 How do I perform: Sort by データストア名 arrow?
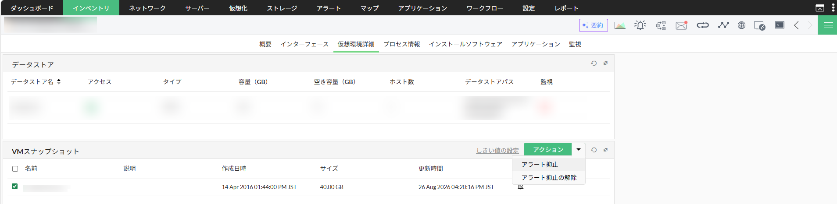[59, 81]
